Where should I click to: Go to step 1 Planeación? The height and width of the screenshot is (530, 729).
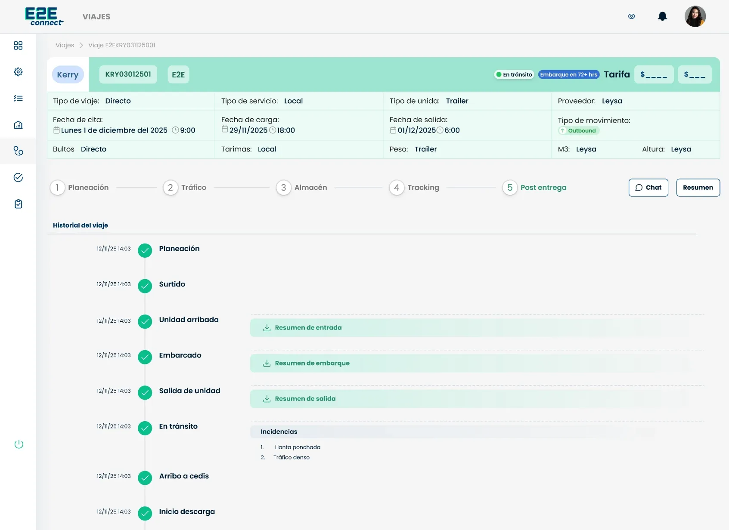80,188
